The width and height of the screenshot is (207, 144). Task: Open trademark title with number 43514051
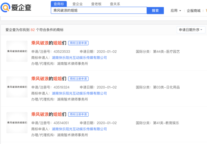click(x=49, y=114)
